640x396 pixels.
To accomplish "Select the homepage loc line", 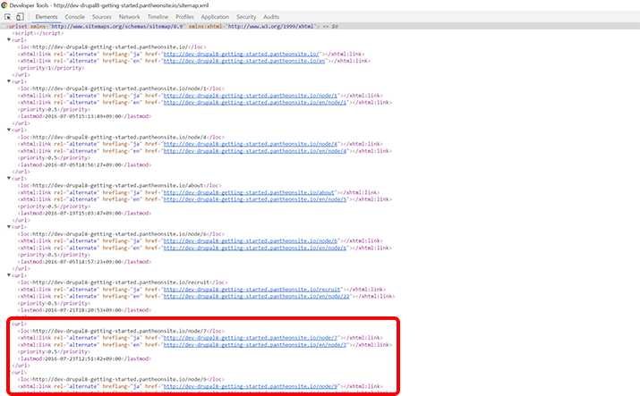I will click(112, 46).
